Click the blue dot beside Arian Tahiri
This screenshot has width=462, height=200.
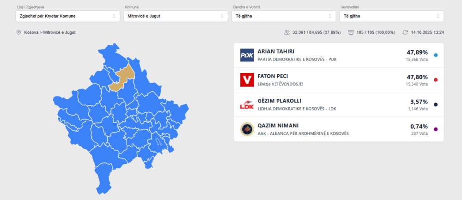436,55
